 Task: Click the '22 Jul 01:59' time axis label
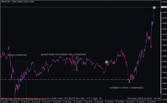tap(130, 102)
